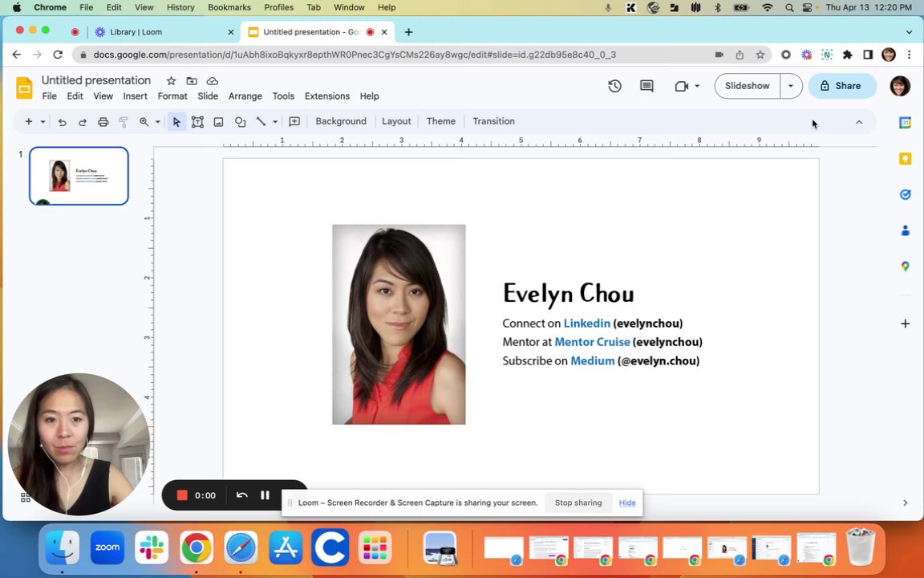Image resolution: width=924 pixels, height=578 pixels.
Task: Open the File menu in Slides
Action: (50, 96)
